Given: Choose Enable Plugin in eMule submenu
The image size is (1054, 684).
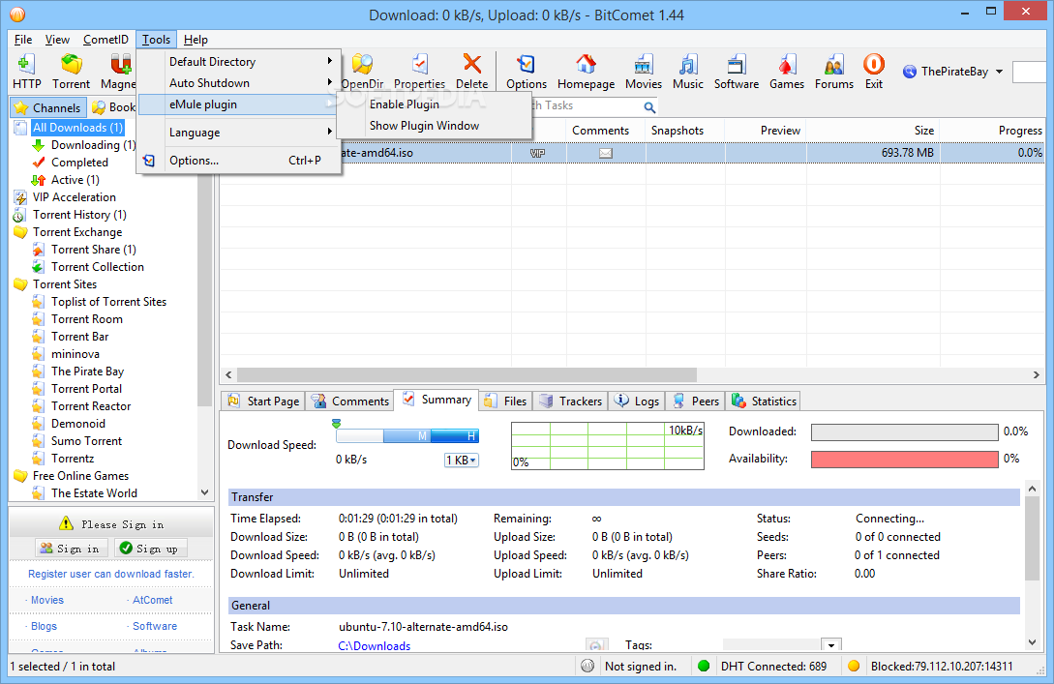Looking at the screenshot, I should click(x=435, y=104).
